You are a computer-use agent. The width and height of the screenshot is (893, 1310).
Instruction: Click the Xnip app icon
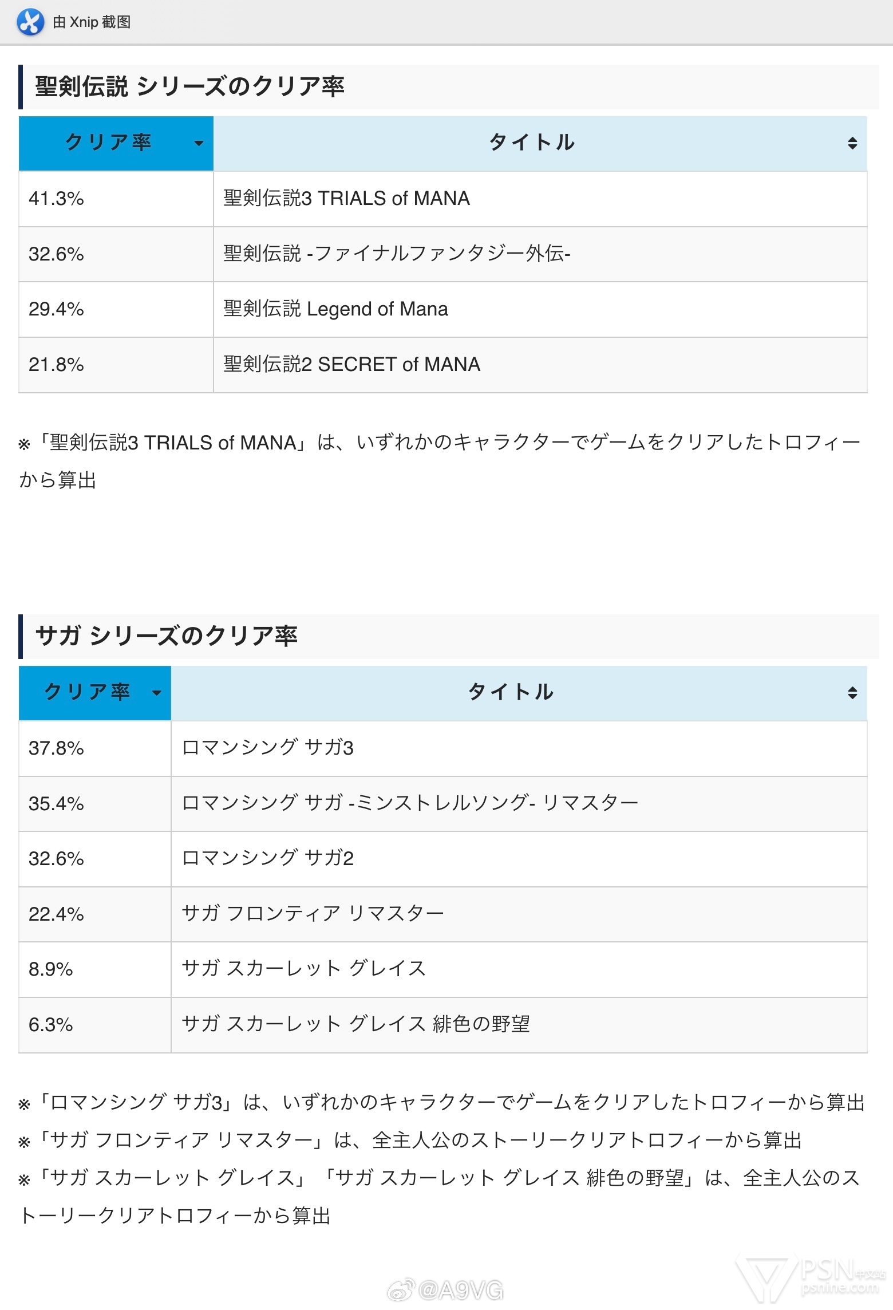(30, 22)
